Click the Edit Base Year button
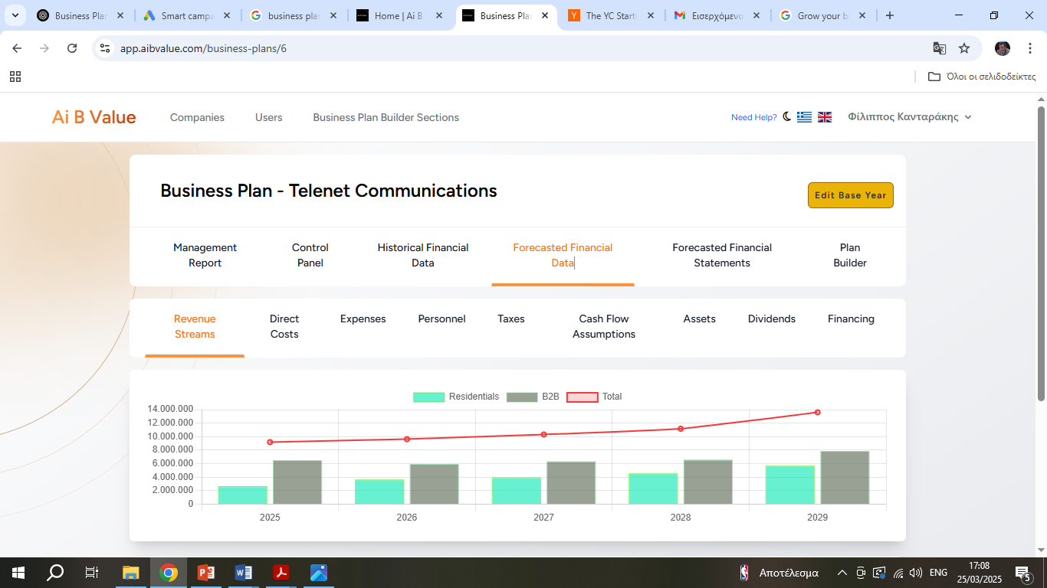This screenshot has width=1047, height=588. [851, 195]
